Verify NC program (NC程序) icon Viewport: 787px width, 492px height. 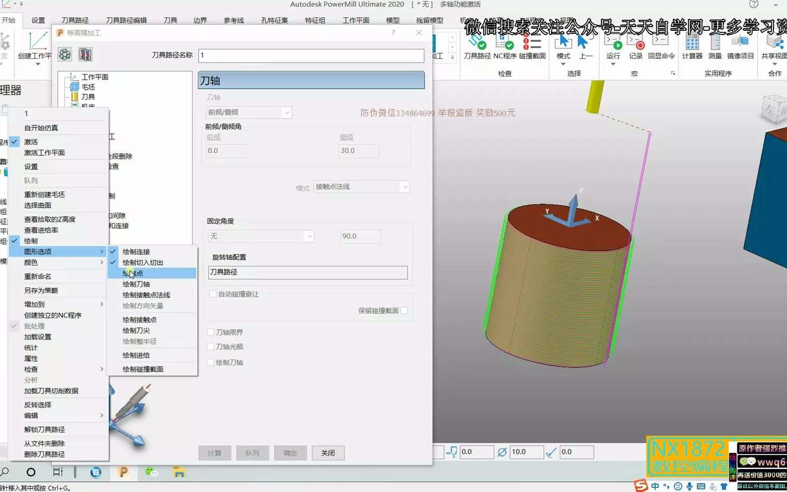coord(505,46)
